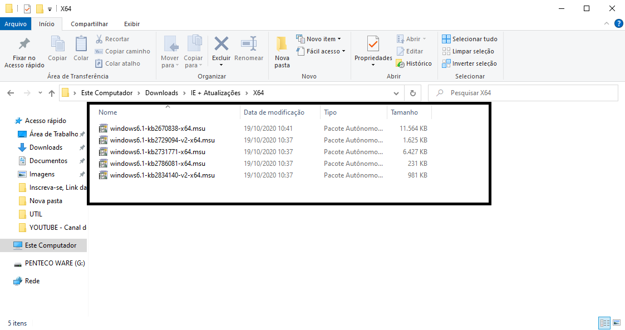
Task: Switch to large icons view
Action: pos(617,323)
